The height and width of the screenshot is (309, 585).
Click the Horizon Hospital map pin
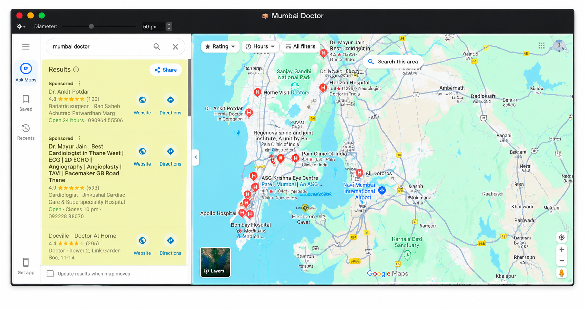click(323, 88)
